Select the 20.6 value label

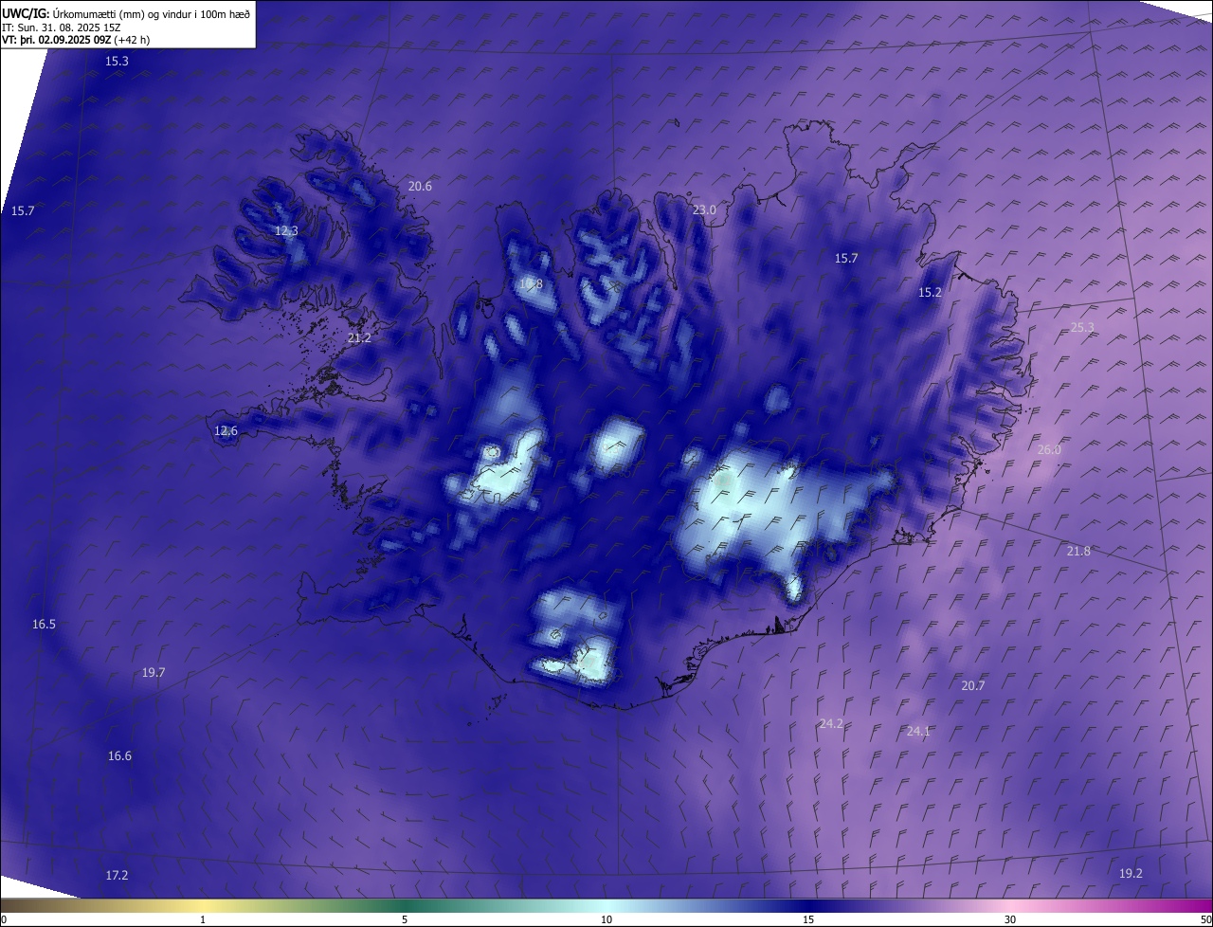coord(420,186)
